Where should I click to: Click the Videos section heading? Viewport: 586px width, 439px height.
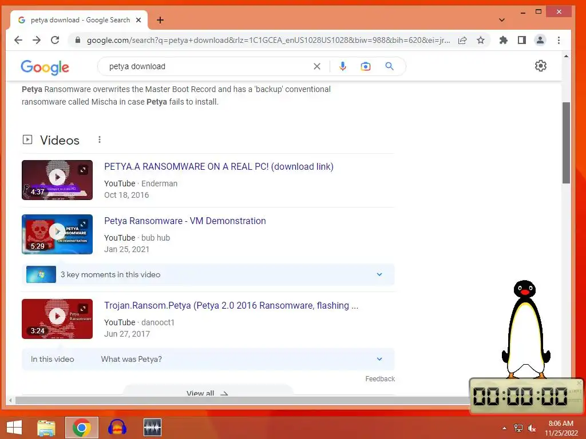click(x=60, y=141)
